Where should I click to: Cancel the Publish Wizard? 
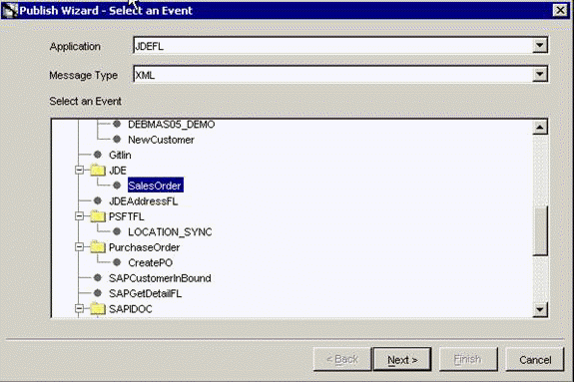click(535, 360)
